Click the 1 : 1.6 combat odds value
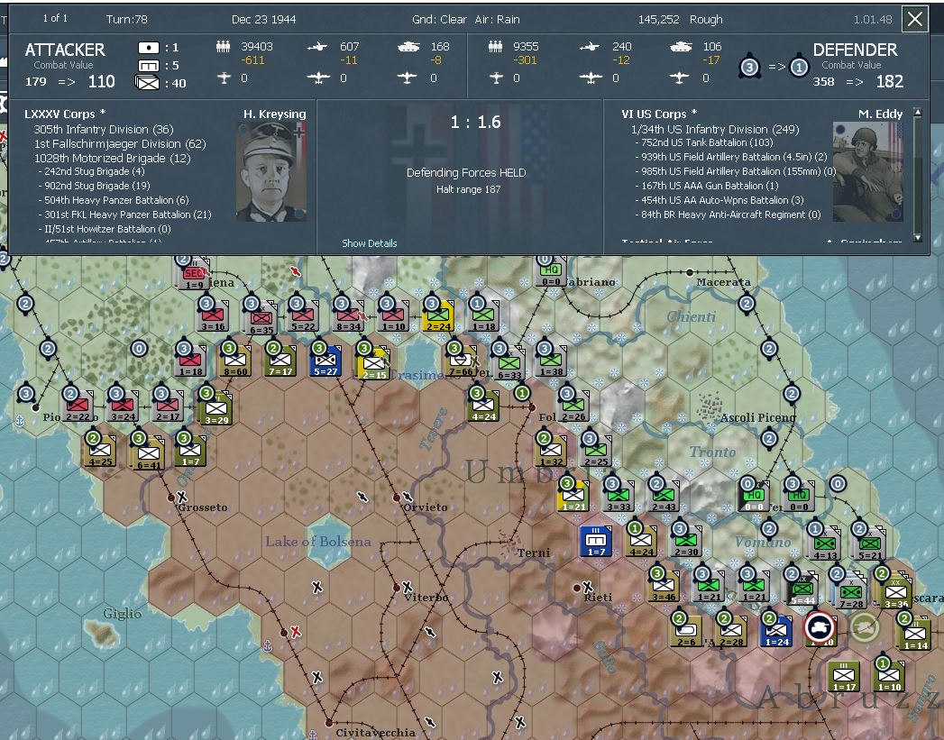This screenshot has height=740, width=944. coord(476,122)
